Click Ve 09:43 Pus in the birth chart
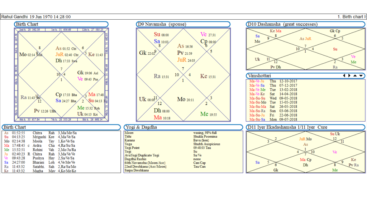367x206 pixels. tap(88, 79)
